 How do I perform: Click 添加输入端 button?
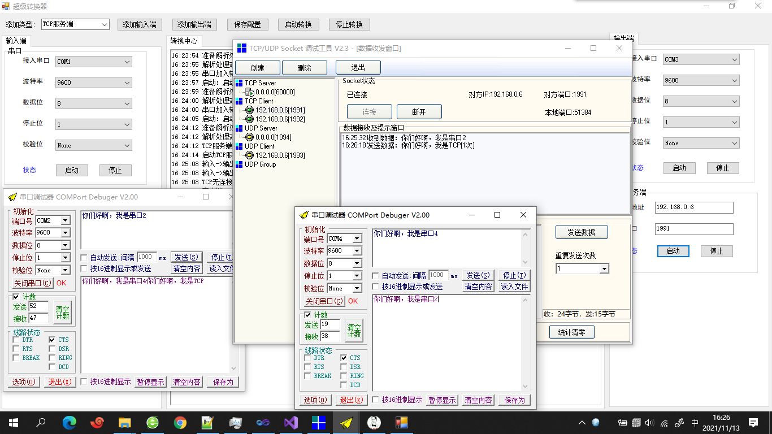pyautogui.click(x=140, y=24)
